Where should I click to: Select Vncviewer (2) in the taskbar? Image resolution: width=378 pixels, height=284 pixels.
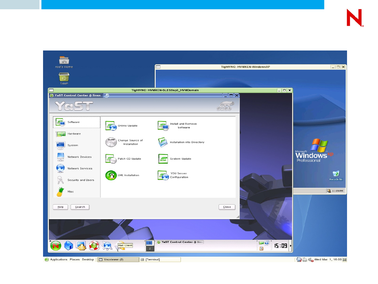pos(118,260)
